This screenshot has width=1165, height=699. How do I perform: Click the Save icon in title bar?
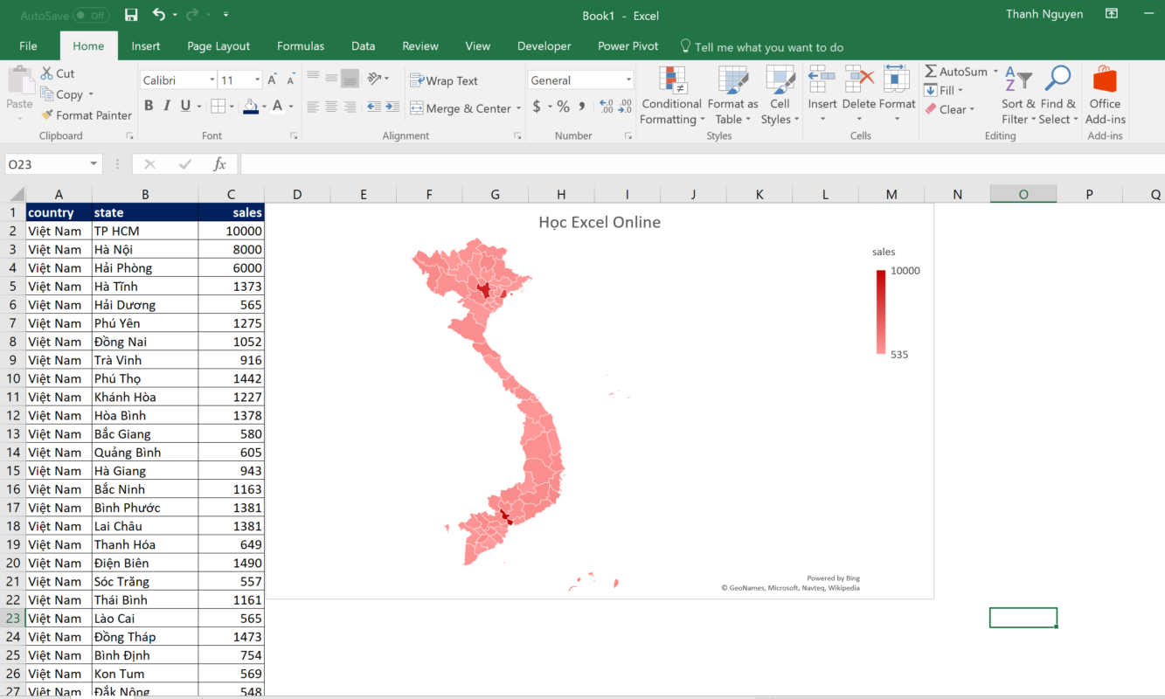click(x=131, y=15)
